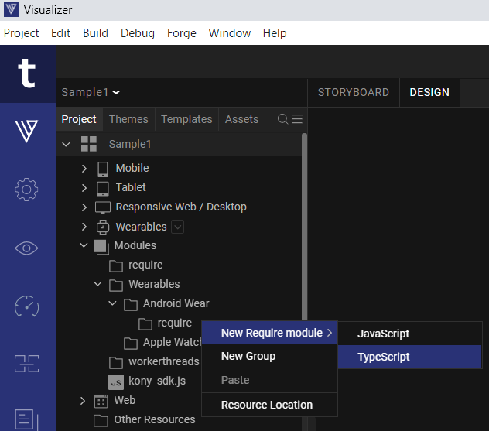
Task: Open the Sample1 project dropdown
Action: pos(91,92)
